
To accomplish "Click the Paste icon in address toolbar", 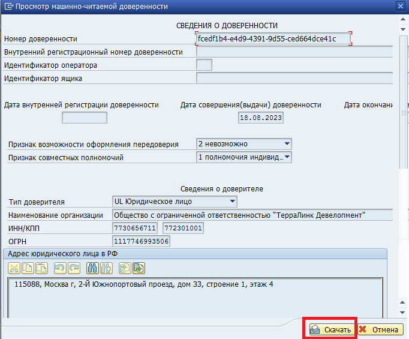I will [x=41, y=268].
